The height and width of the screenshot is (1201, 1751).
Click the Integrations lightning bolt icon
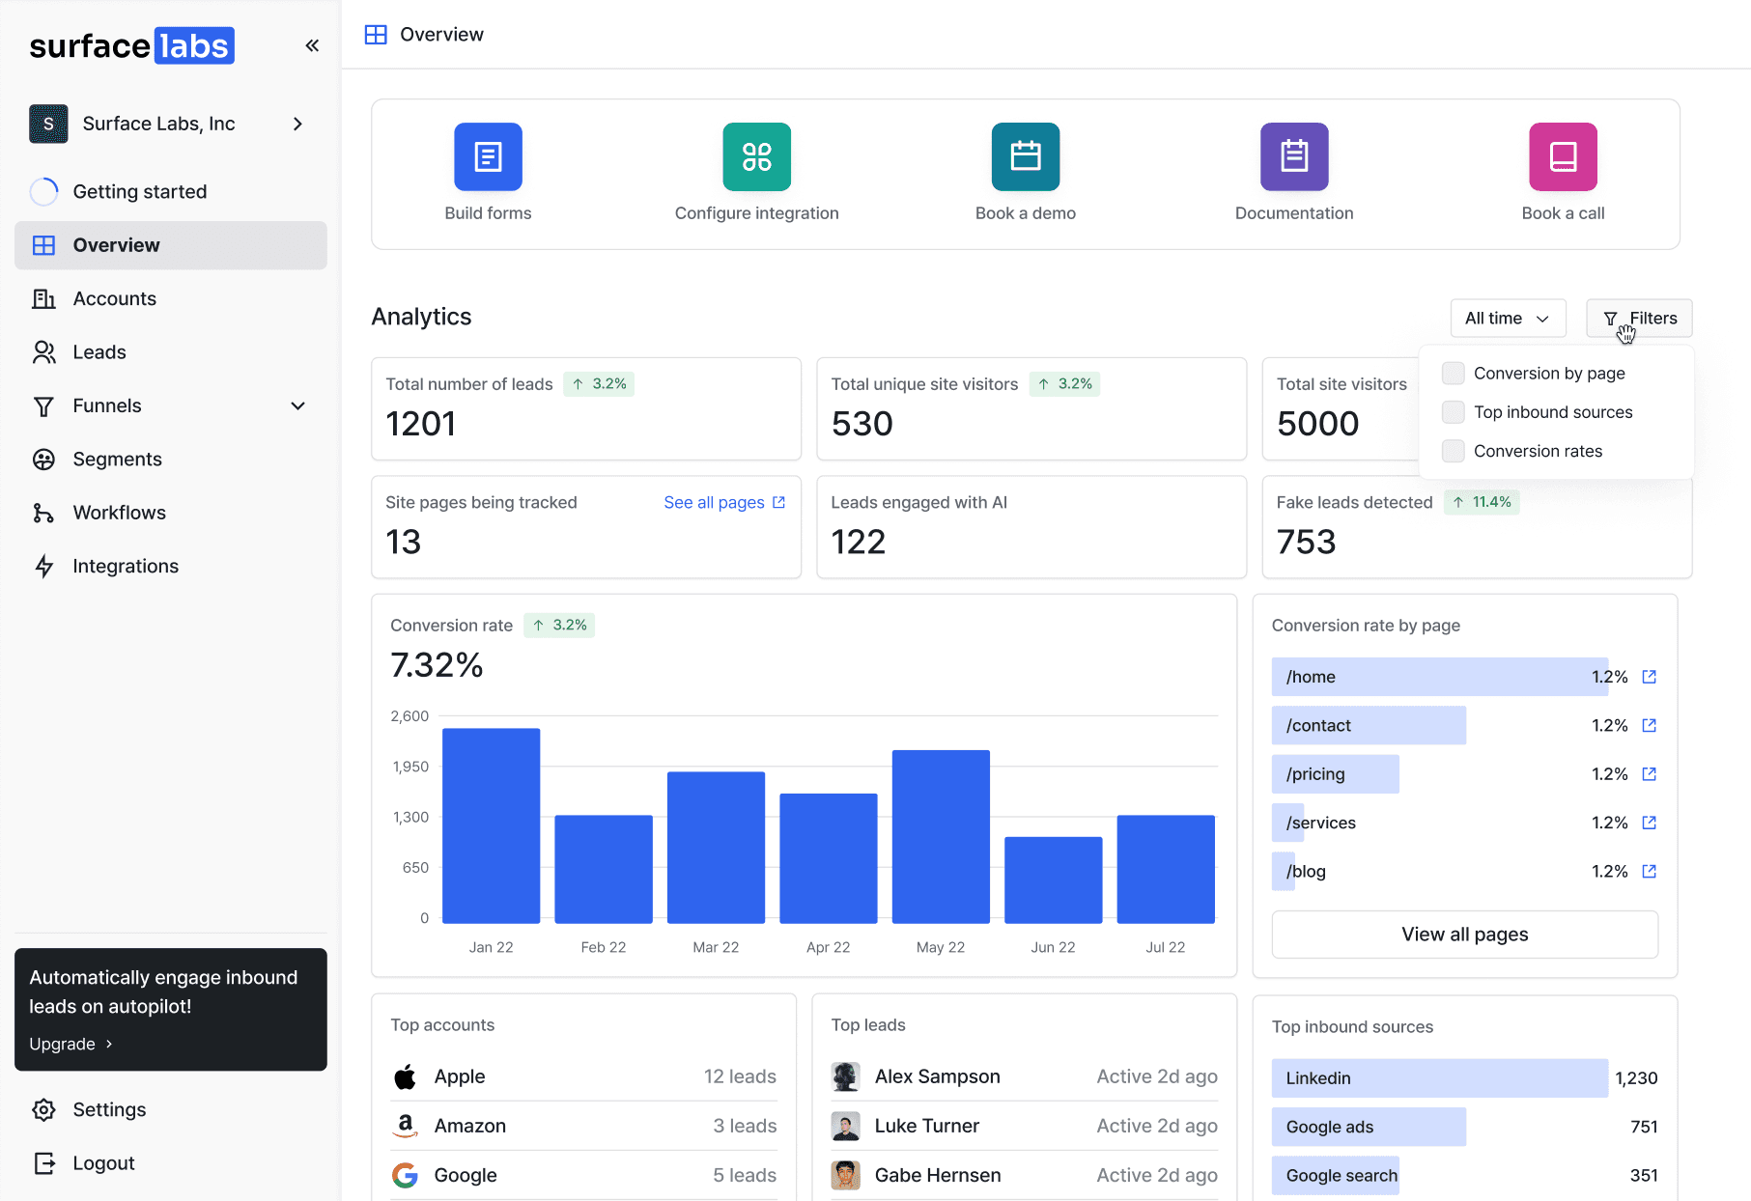pyautogui.click(x=43, y=567)
